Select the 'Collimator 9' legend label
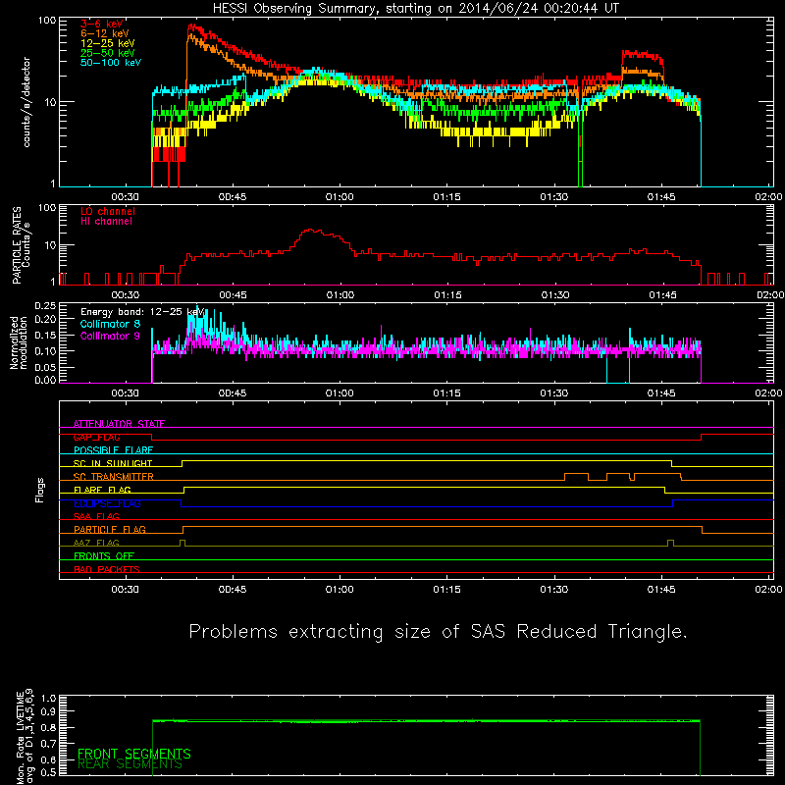The image size is (785, 785). pyautogui.click(x=110, y=336)
